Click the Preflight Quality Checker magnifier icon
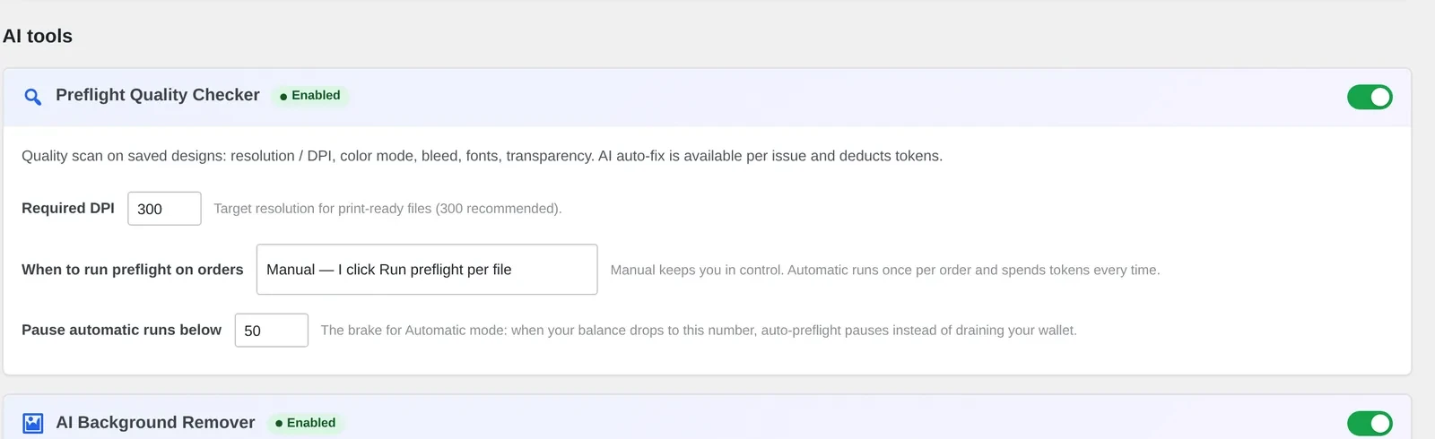1435x439 pixels. click(33, 97)
